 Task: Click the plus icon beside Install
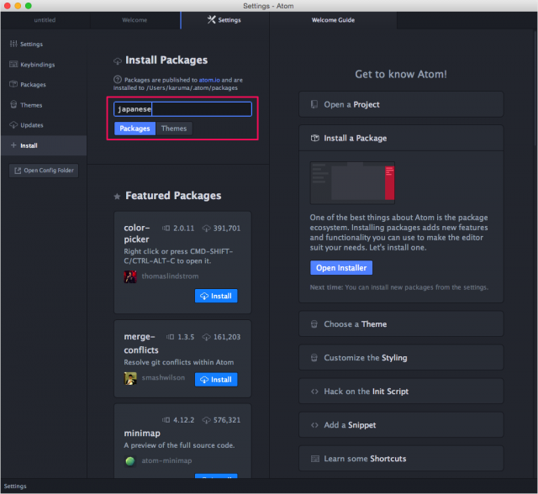[x=13, y=145]
